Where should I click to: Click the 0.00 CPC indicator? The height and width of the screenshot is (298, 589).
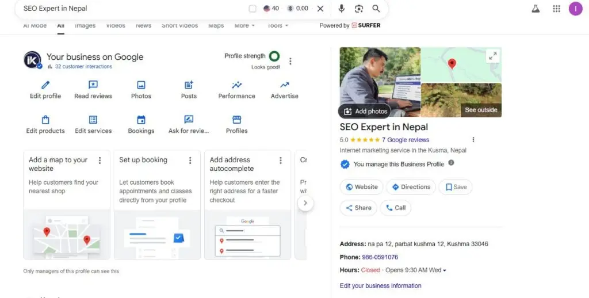298,8
